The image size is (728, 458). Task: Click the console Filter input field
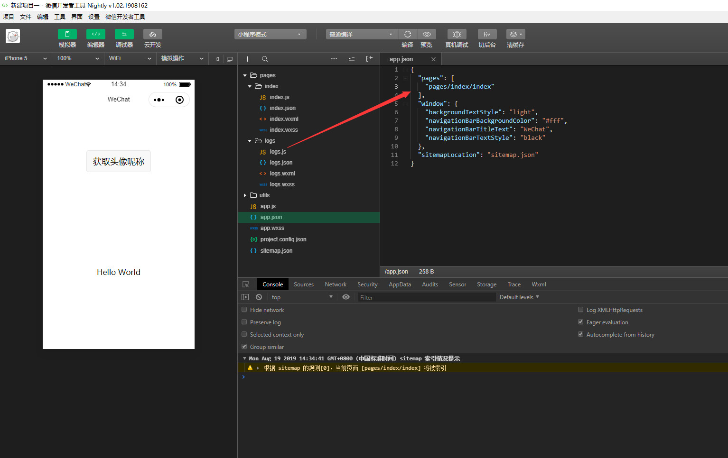tap(426, 297)
